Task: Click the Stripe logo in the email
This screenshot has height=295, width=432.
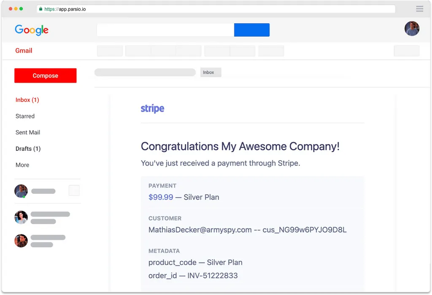Action: [x=152, y=108]
